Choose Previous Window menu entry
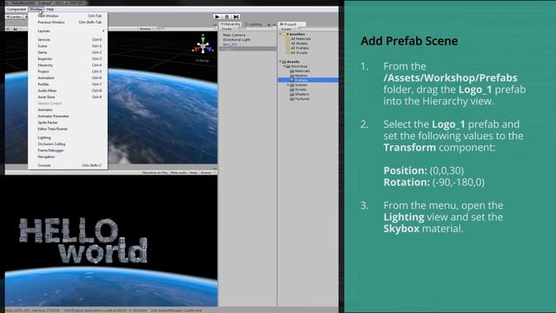Viewport: 556px width, 313px height. 68,23
